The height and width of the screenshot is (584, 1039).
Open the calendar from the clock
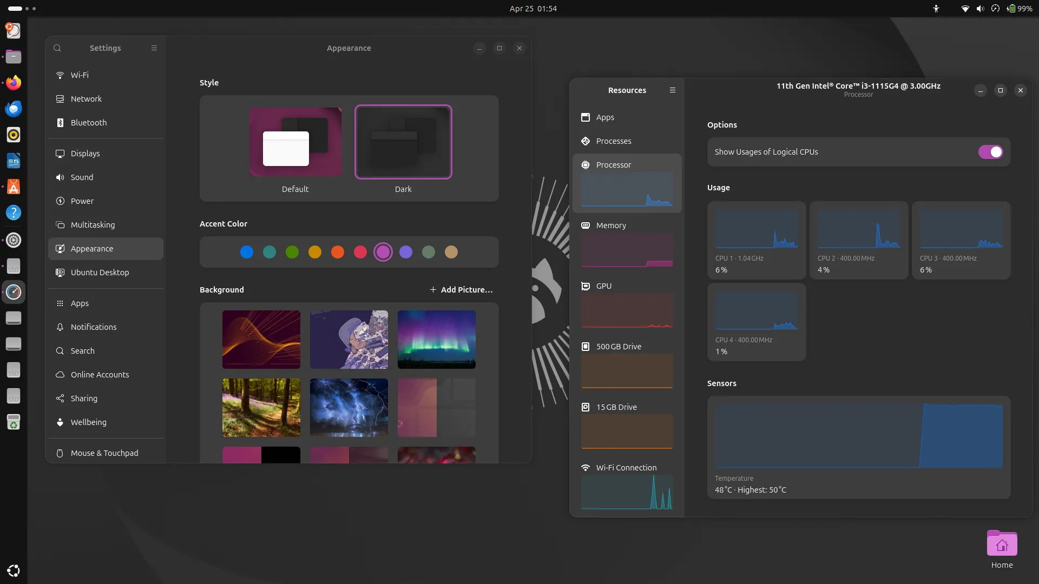click(534, 9)
